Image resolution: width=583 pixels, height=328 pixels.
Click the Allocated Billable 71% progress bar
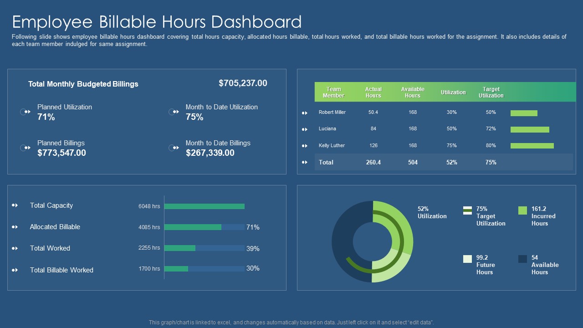[x=205, y=227]
